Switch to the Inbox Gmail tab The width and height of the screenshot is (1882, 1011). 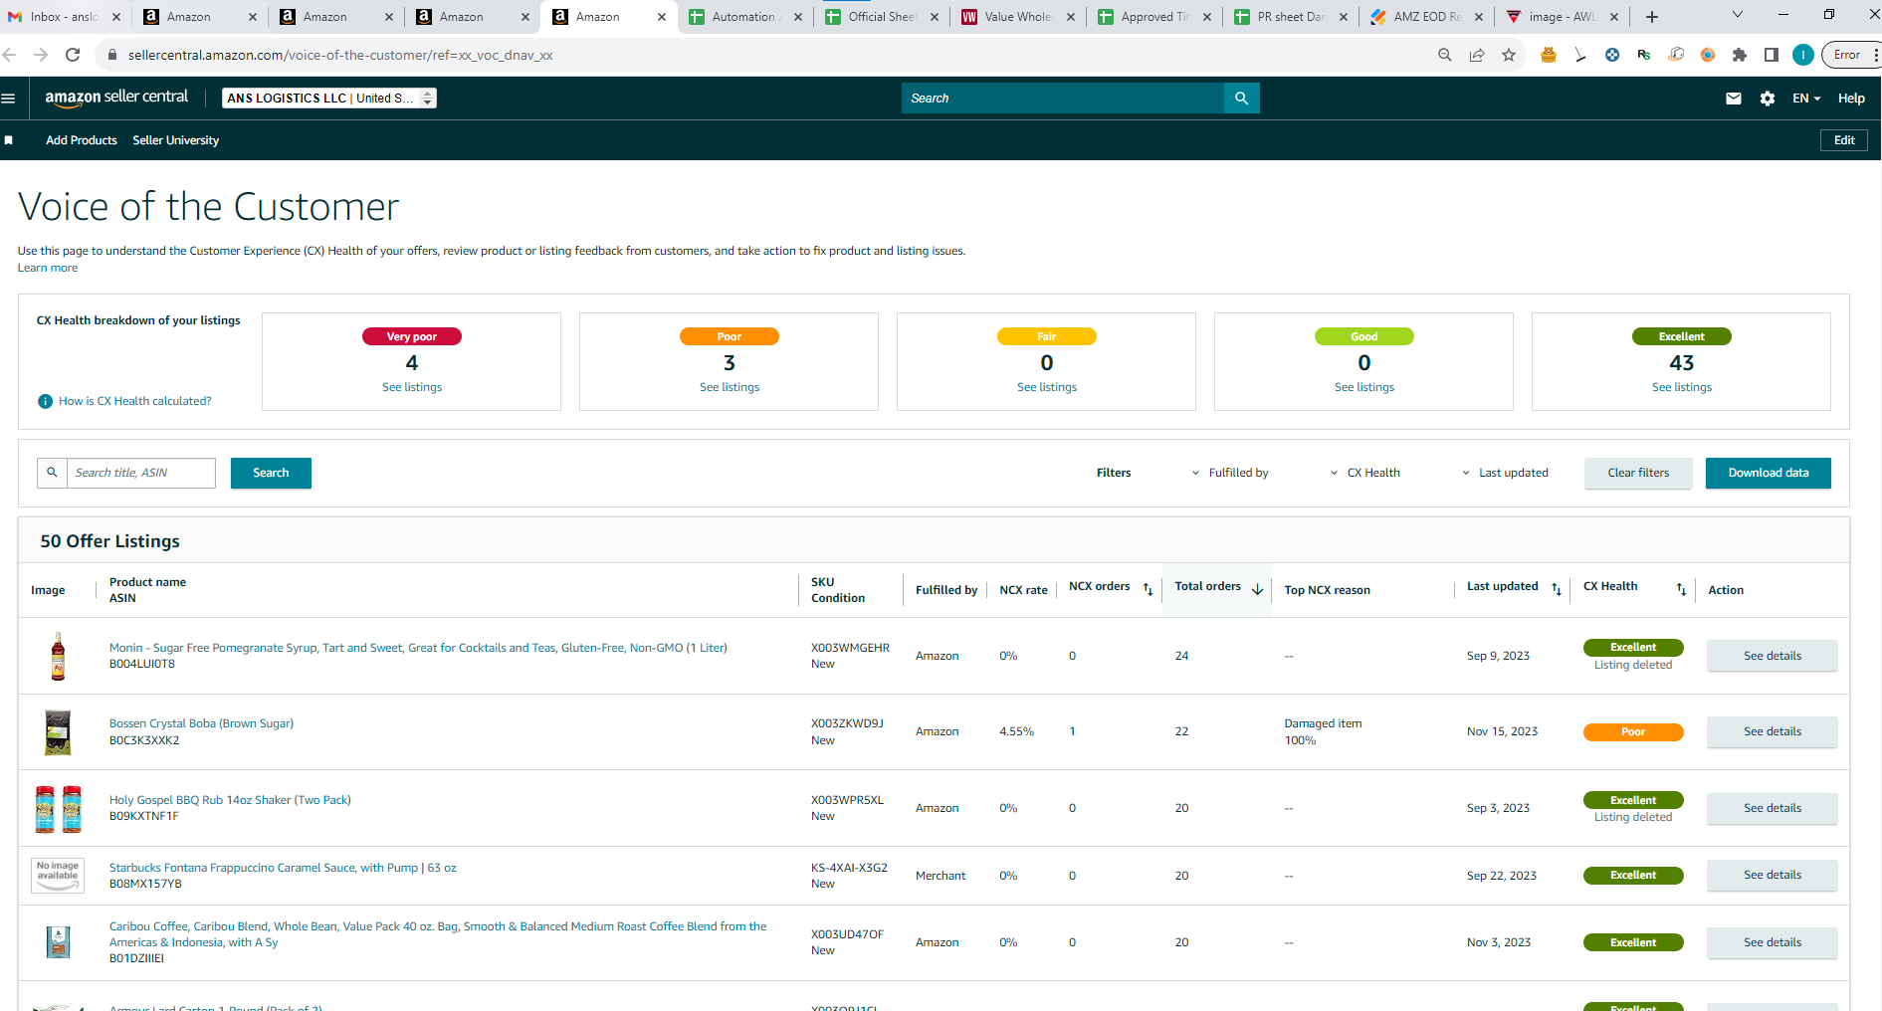pos(65,17)
